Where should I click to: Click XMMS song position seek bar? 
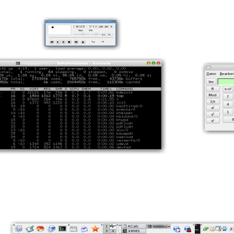tap(81, 37)
